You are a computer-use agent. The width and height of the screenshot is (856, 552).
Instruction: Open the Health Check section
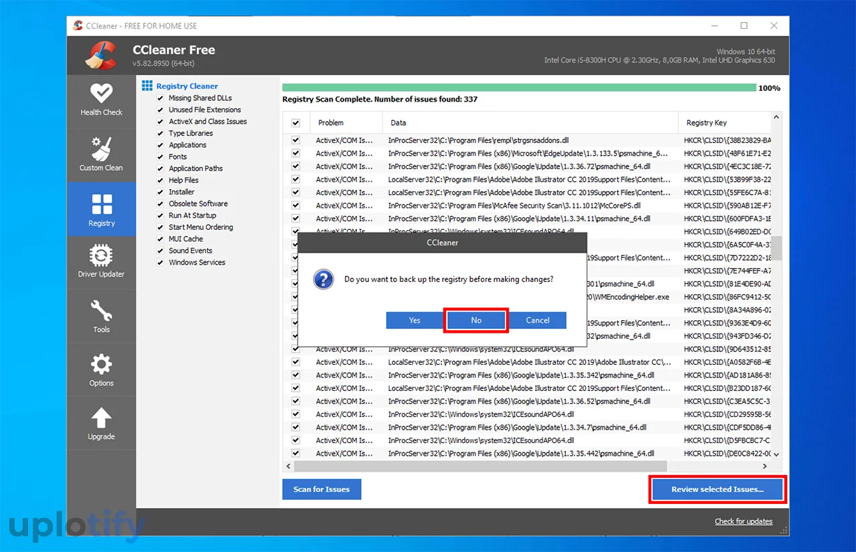102,100
